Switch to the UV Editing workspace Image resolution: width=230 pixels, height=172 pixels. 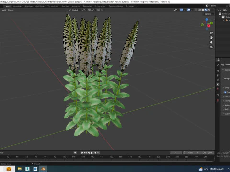(40, 6)
